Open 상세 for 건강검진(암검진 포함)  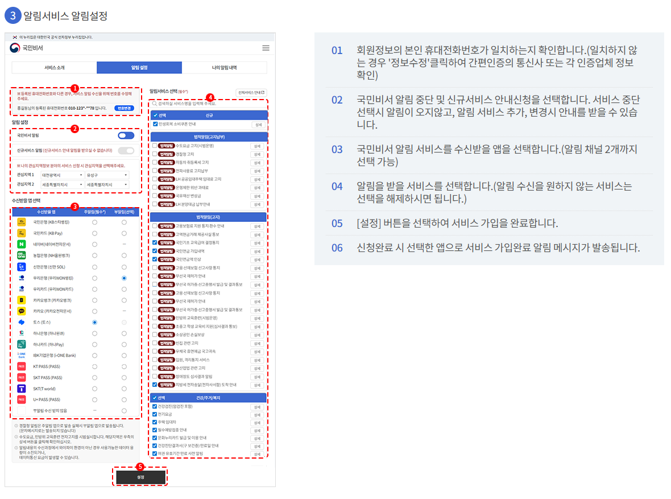257,407
